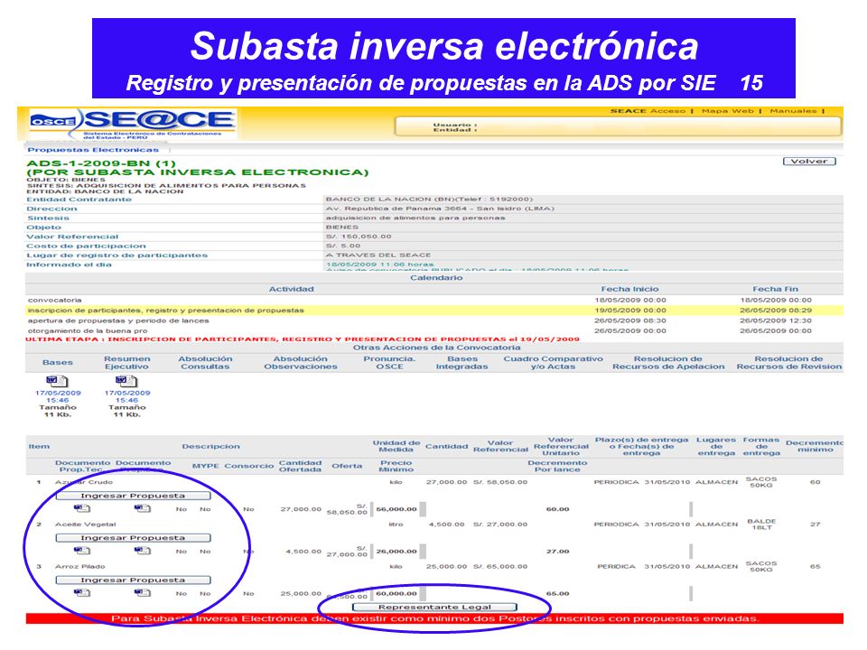867x650 pixels.
Task: Click the SEACE OSCE logo
Action: [x=133, y=124]
